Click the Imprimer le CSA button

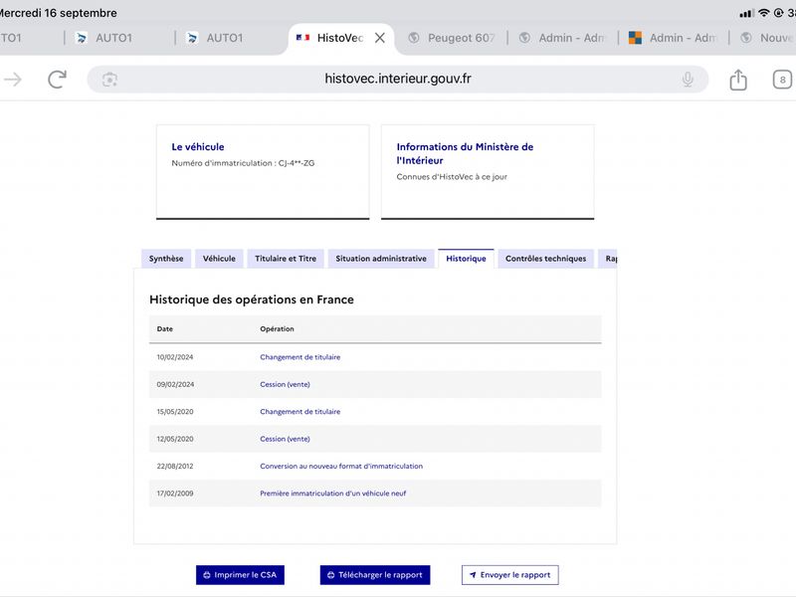[240, 575]
